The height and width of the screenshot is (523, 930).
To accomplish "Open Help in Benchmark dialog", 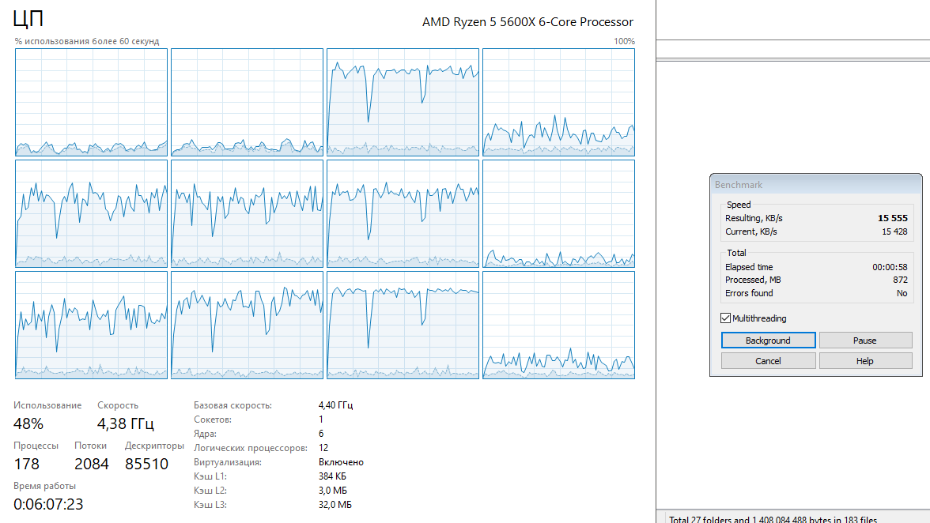I will coord(865,361).
